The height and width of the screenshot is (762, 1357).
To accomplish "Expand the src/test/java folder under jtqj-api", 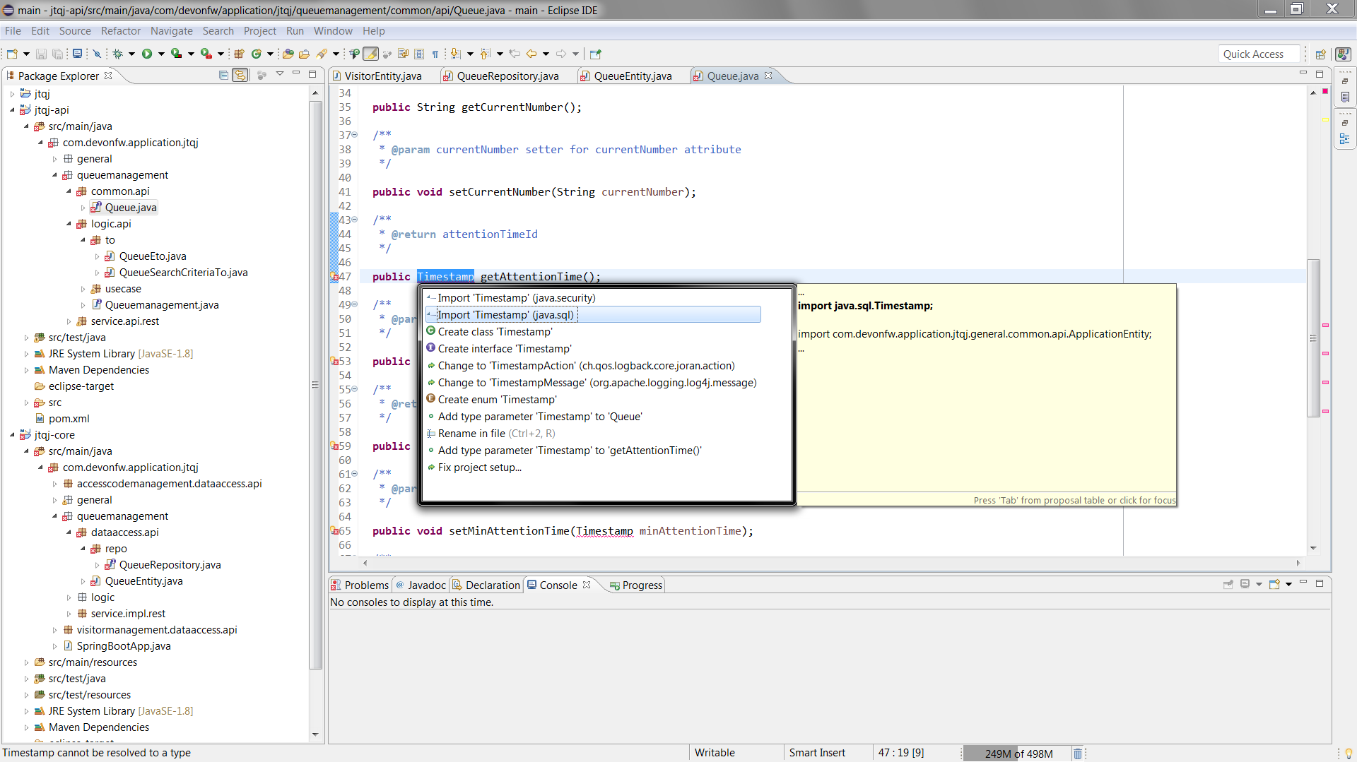I will [x=27, y=338].
